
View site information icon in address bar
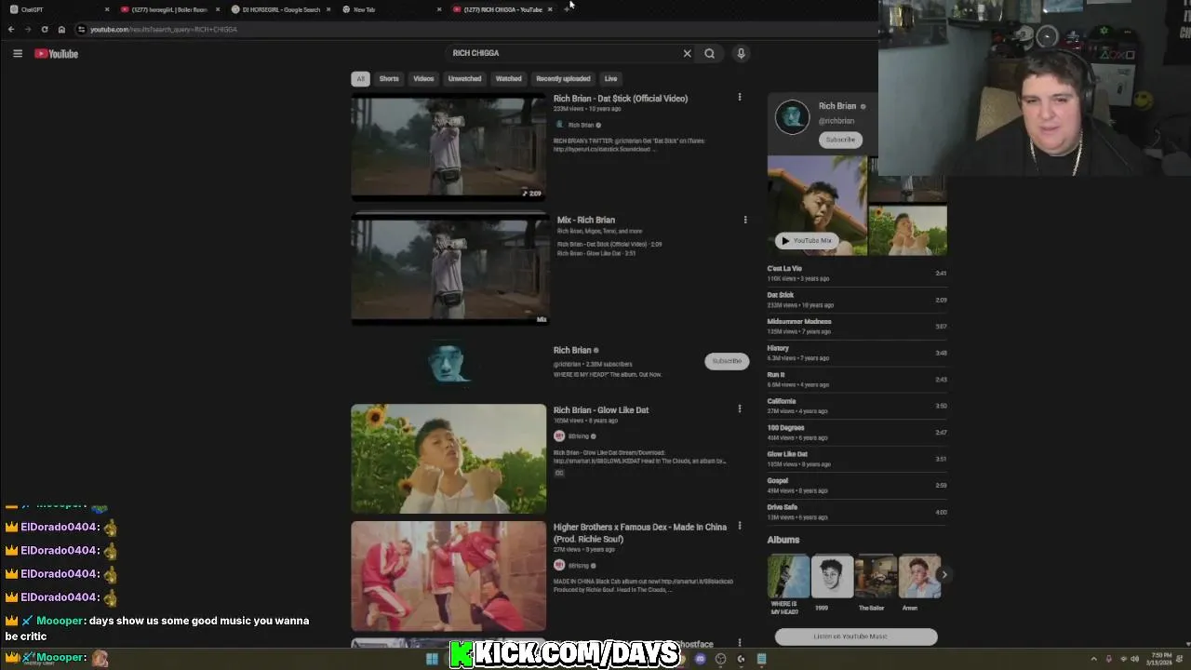[x=81, y=30]
